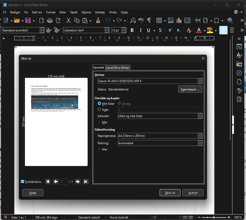
Task: Run spell check via the abc icon
Action: tap(141, 20)
